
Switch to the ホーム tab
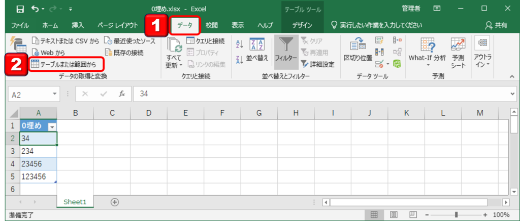[x=50, y=25]
